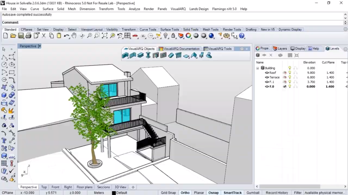Toggle Planar mode in status bar

[199, 193]
